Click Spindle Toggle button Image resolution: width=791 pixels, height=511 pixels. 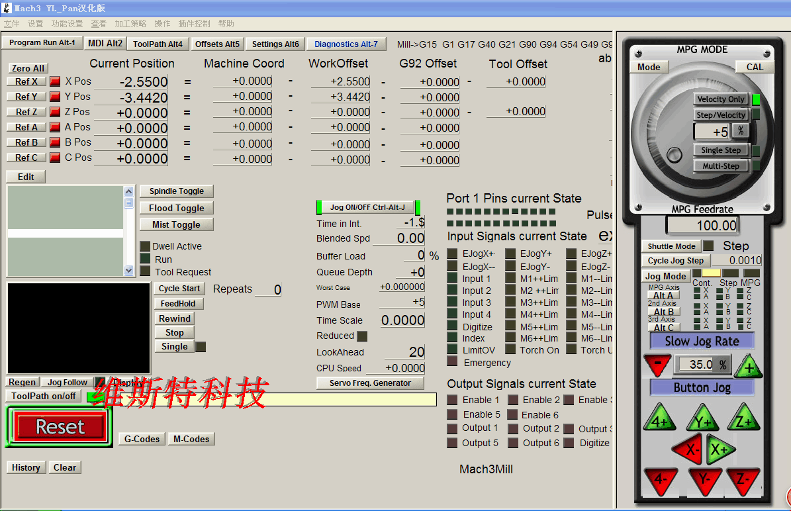[x=177, y=191]
